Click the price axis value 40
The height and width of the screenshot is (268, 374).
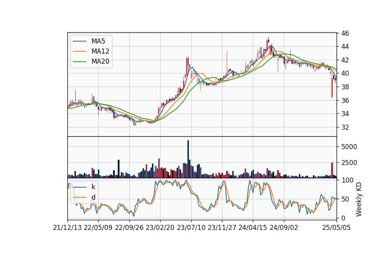coord(345,73)
